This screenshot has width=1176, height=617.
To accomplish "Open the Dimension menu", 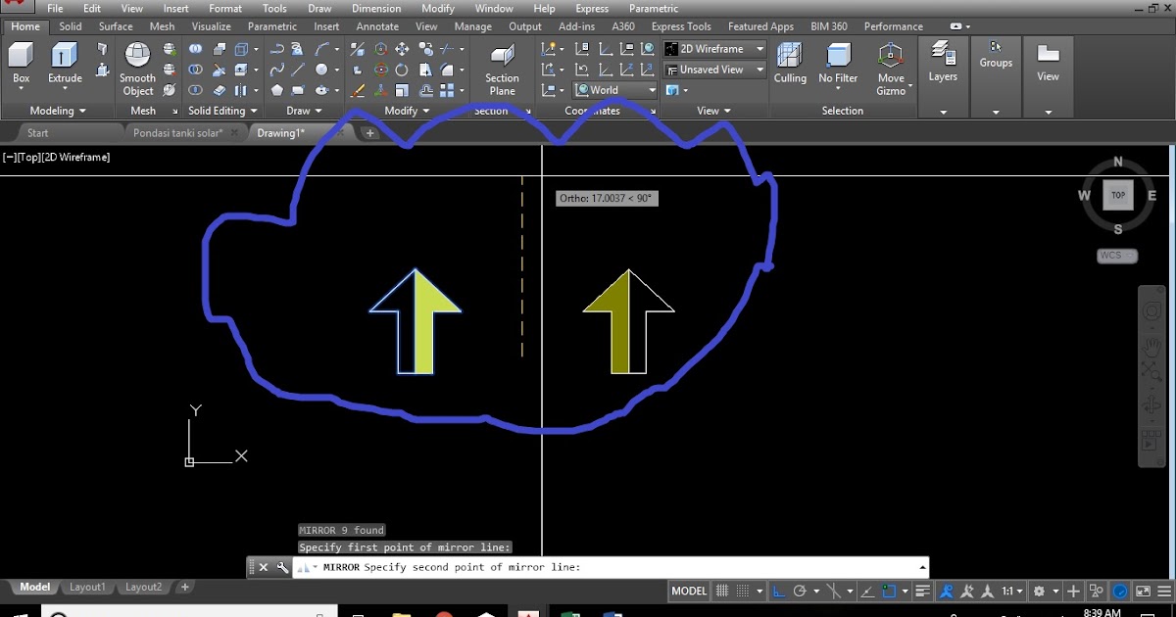I will coord(376,9).
